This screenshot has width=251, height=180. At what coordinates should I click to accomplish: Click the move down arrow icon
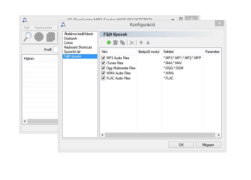click(148, 42)
